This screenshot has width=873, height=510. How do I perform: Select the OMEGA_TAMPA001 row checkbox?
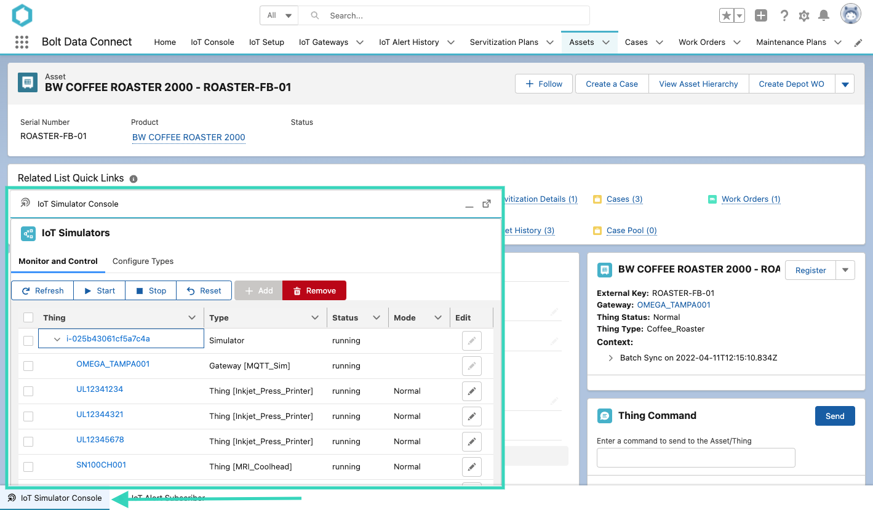click(28, 366)
